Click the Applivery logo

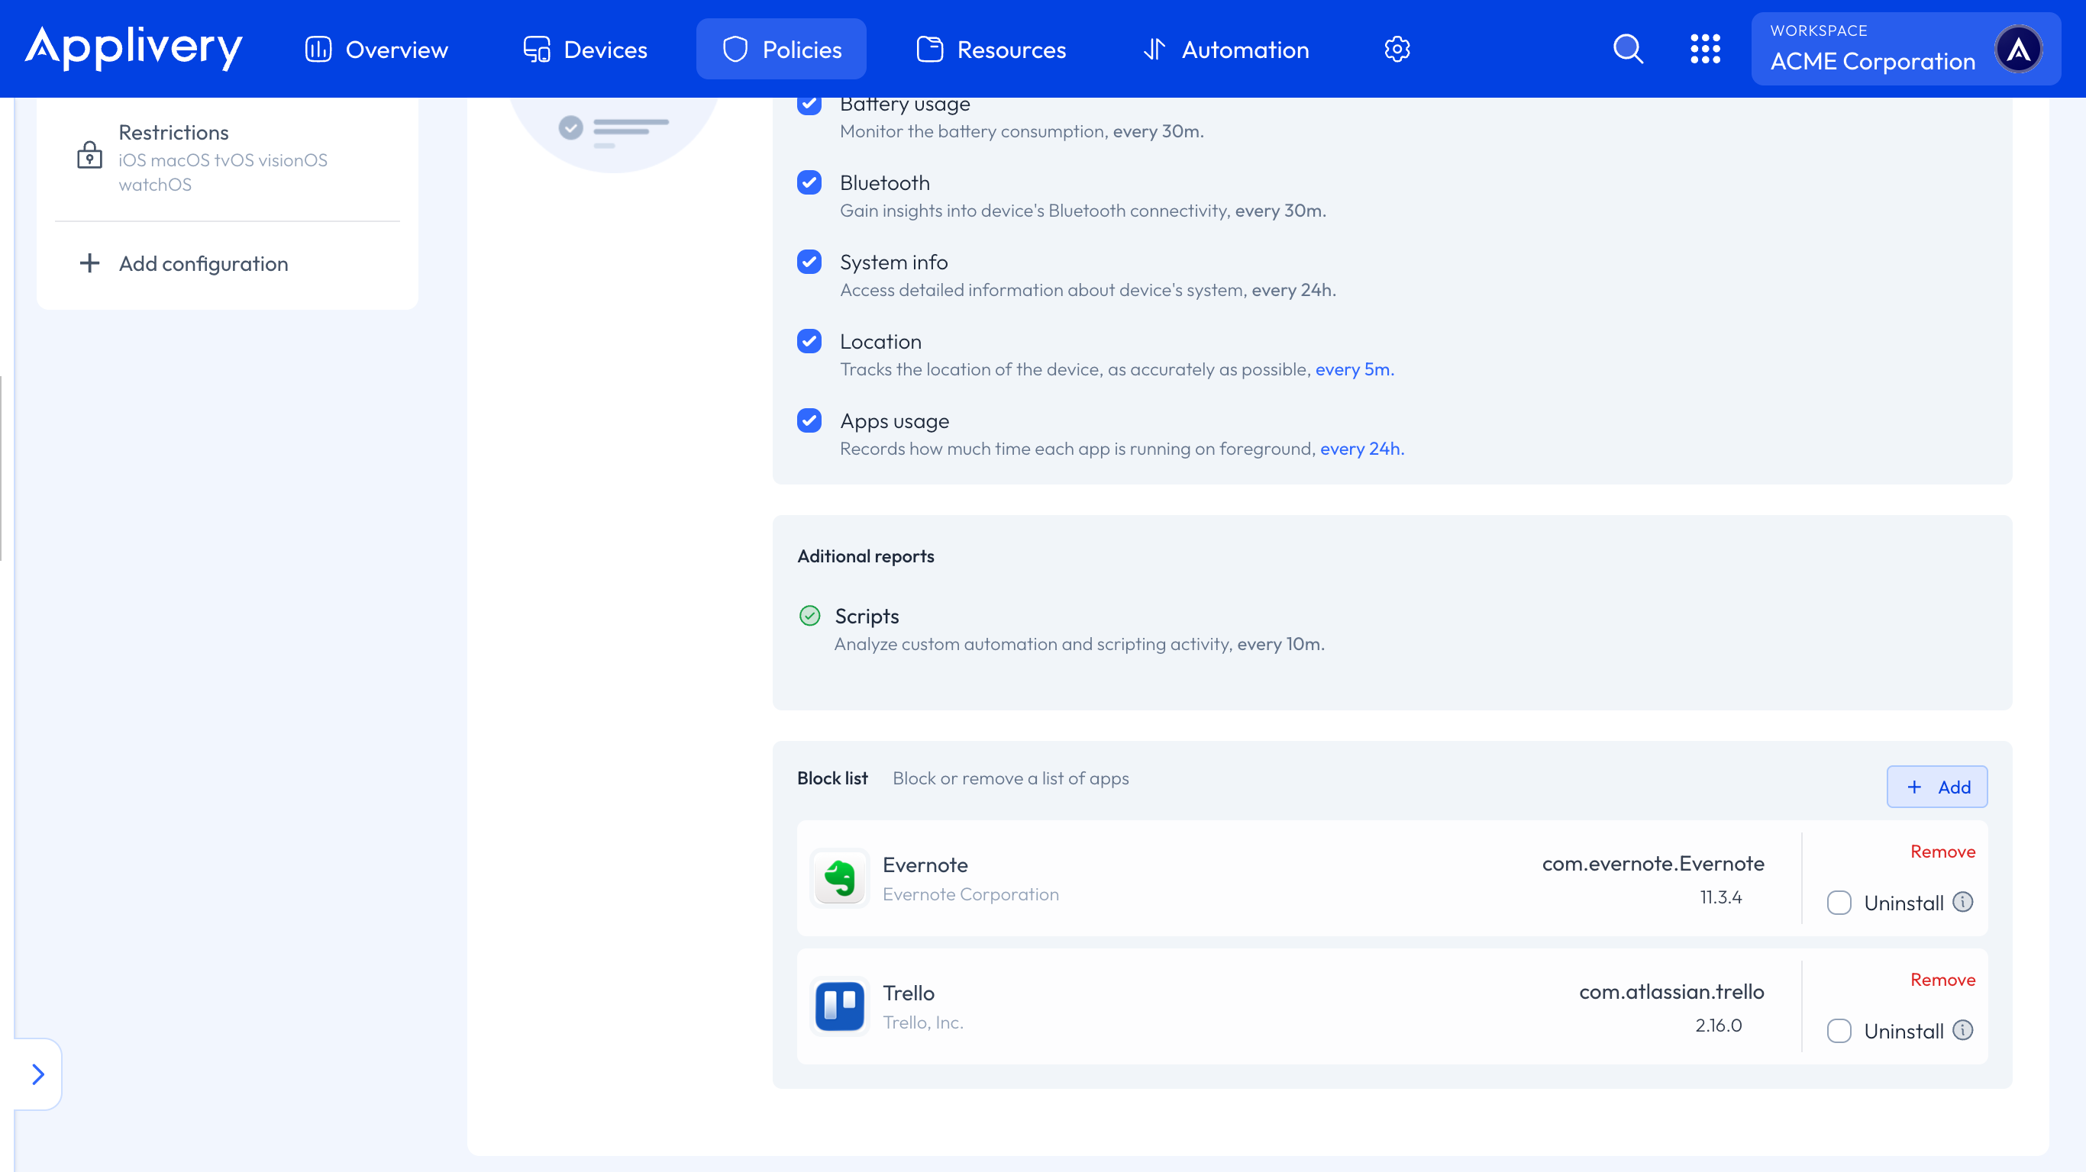coord(134,48)
